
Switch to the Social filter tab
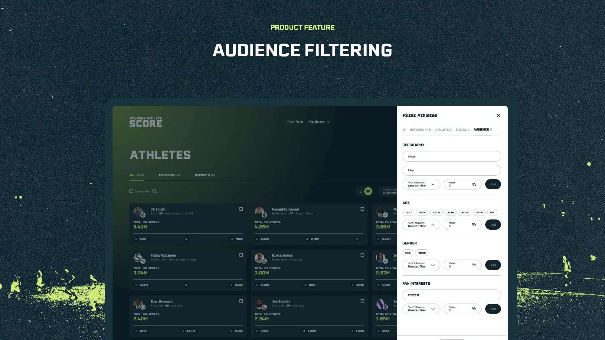(463, 130)
